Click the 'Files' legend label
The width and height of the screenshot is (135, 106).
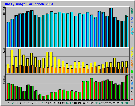pos(132,21)
